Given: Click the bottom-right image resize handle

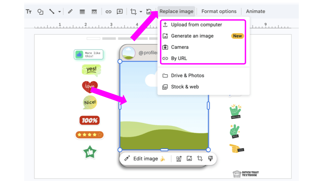Looking at the screenshot, I should click(x=208, y=150).
